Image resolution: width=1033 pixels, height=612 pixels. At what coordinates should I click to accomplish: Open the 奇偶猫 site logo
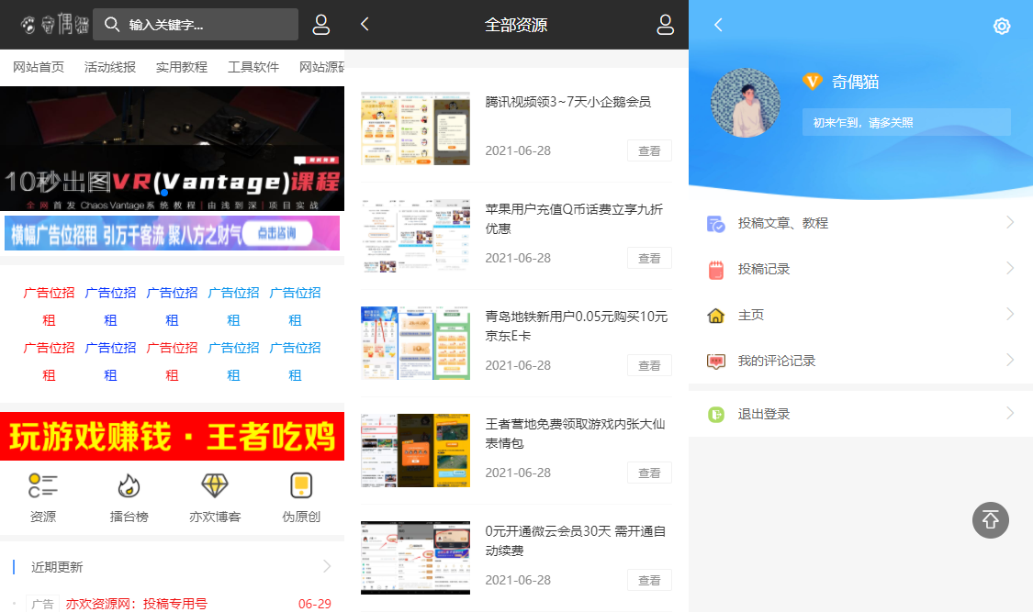pyautogui.click(x=55, y=25)
